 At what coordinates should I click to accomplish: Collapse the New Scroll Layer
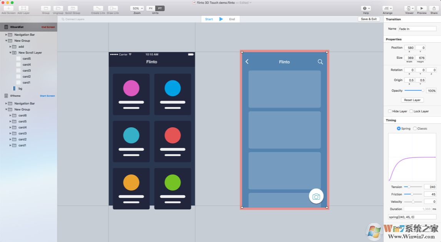point(10,53)
